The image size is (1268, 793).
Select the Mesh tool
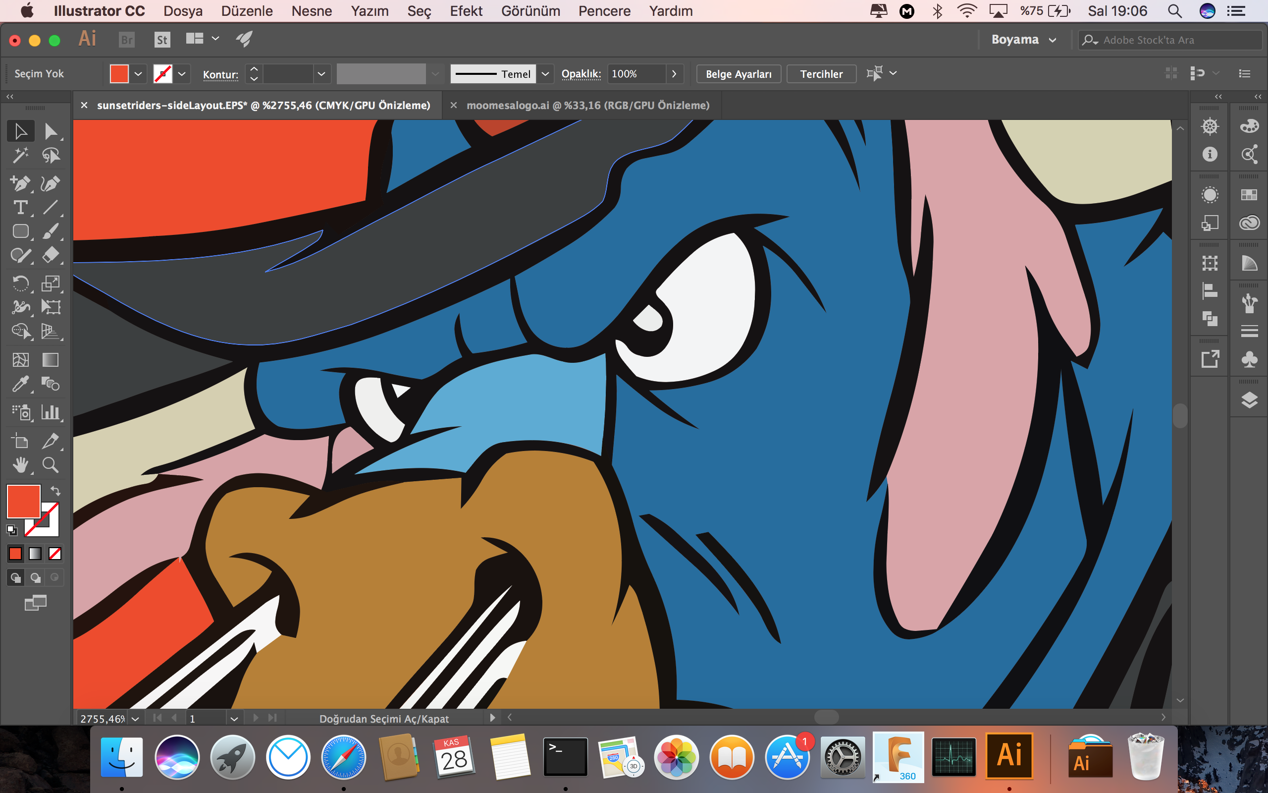click(20, 360)
